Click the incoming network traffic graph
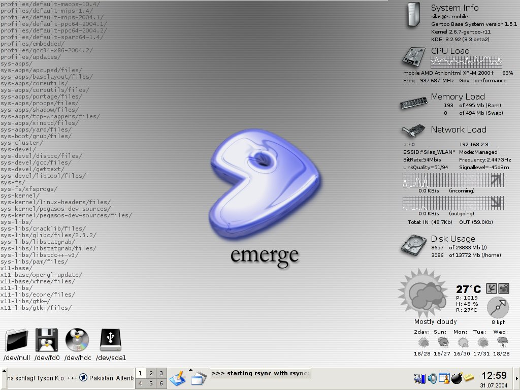This screenshot has width=520, height=390. click(x=453, y=180)
